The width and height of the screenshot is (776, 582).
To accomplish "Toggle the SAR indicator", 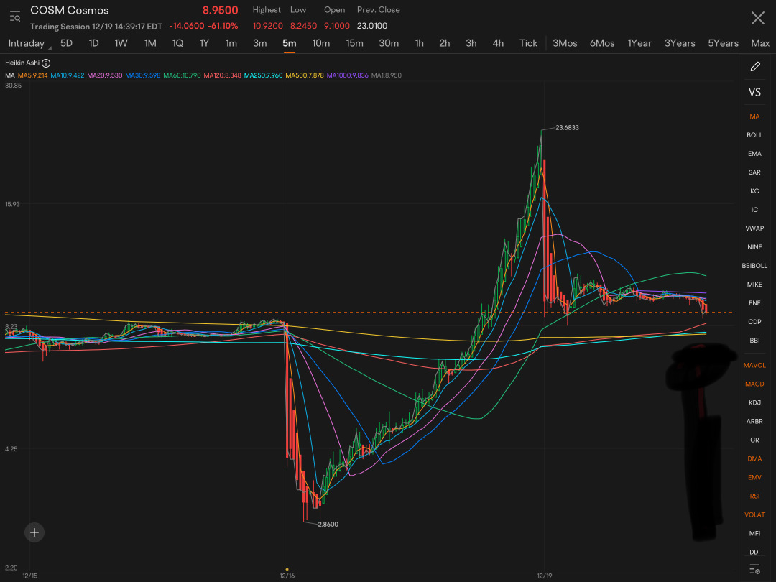I will tap(754, 172).
